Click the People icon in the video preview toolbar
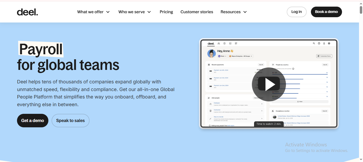 coord(219,43)
